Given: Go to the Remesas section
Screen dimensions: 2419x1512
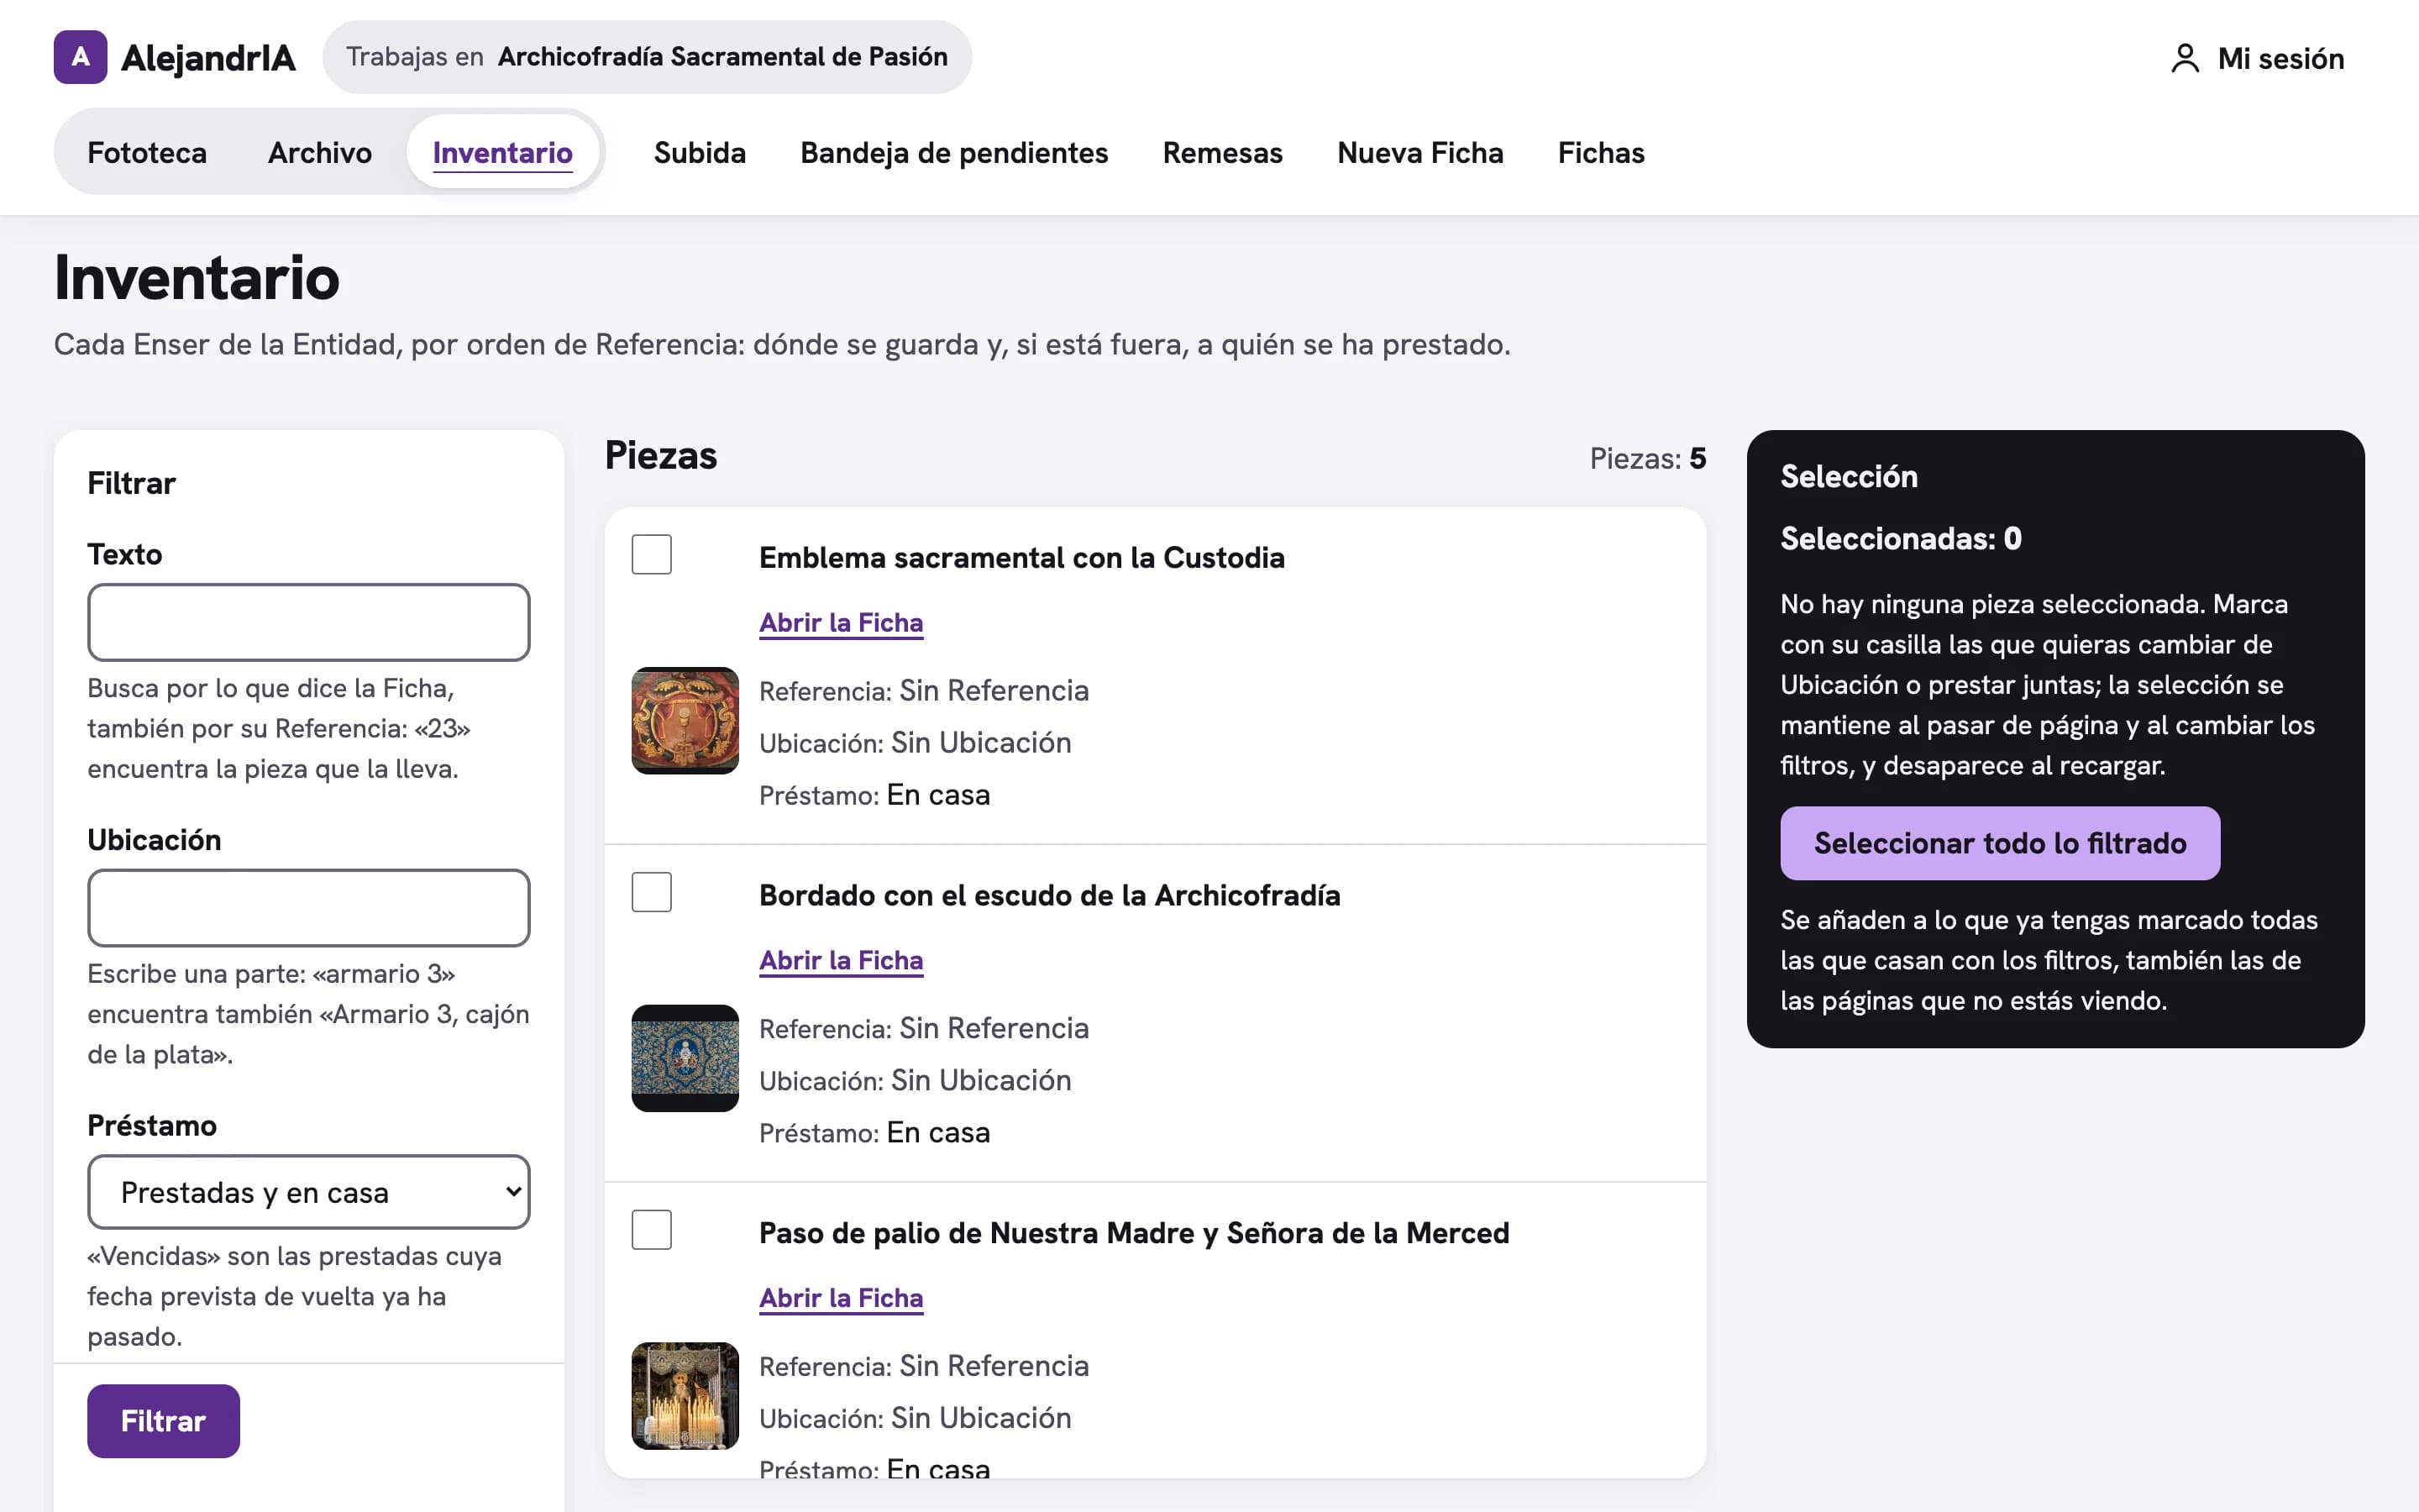Looking at the screenshot, I should [1222, 152].
